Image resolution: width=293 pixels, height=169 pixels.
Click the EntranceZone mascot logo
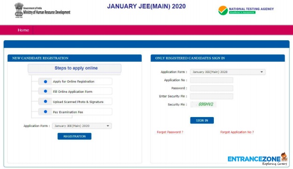point(284,157)
